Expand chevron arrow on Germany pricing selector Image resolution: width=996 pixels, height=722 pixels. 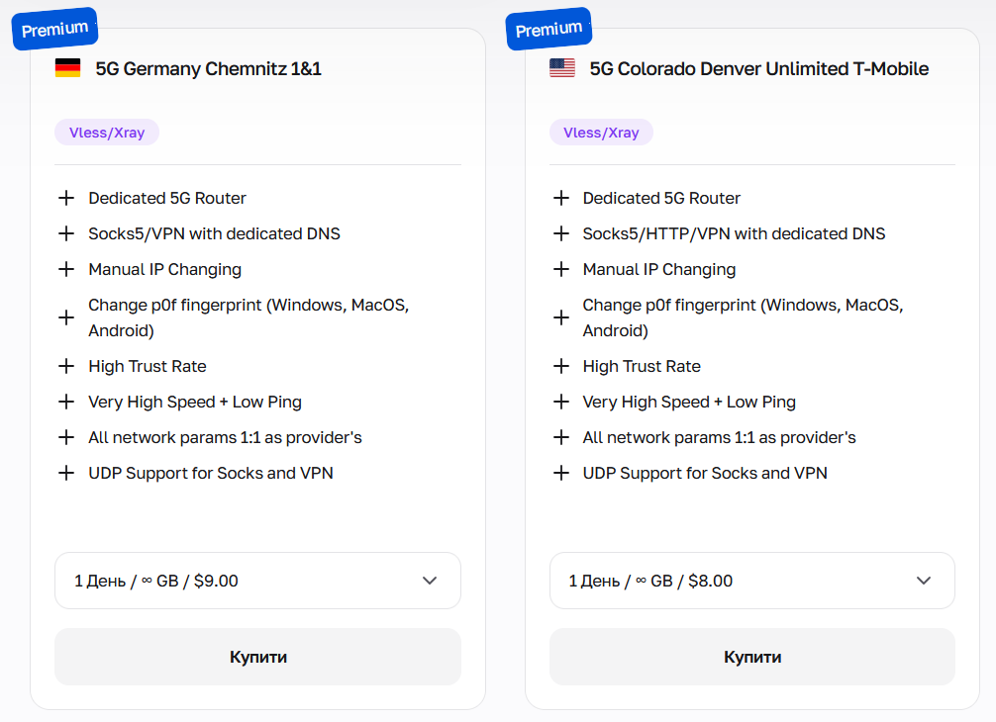point(430,581)
